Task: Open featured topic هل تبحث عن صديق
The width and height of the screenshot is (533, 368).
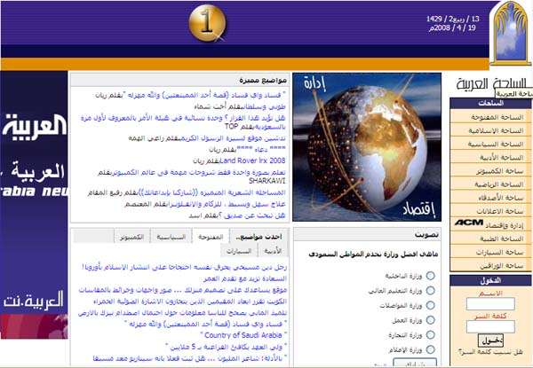Action: click(253, 215)
